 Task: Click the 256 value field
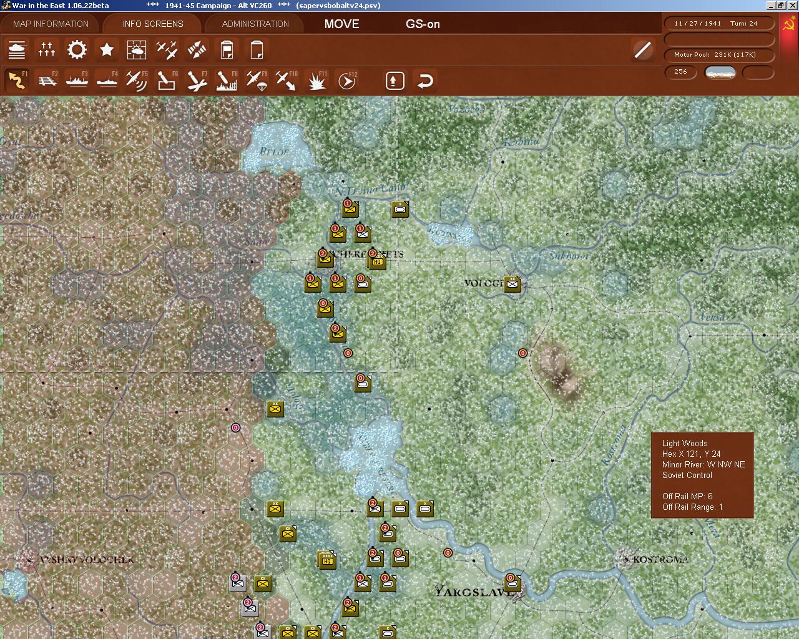coord(680,72)
